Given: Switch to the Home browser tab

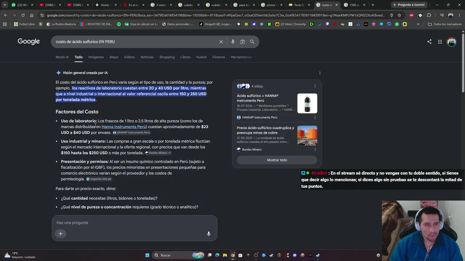Looking at the screenshot, I should click(105, 5).
